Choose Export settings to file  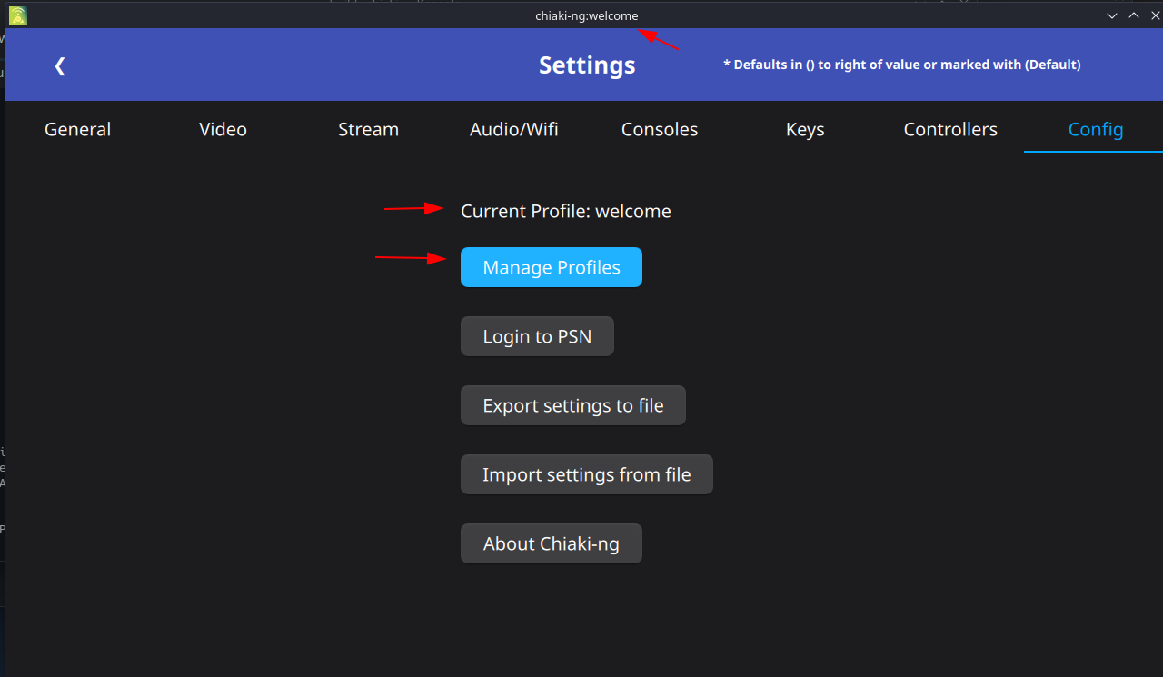(573, 405)
